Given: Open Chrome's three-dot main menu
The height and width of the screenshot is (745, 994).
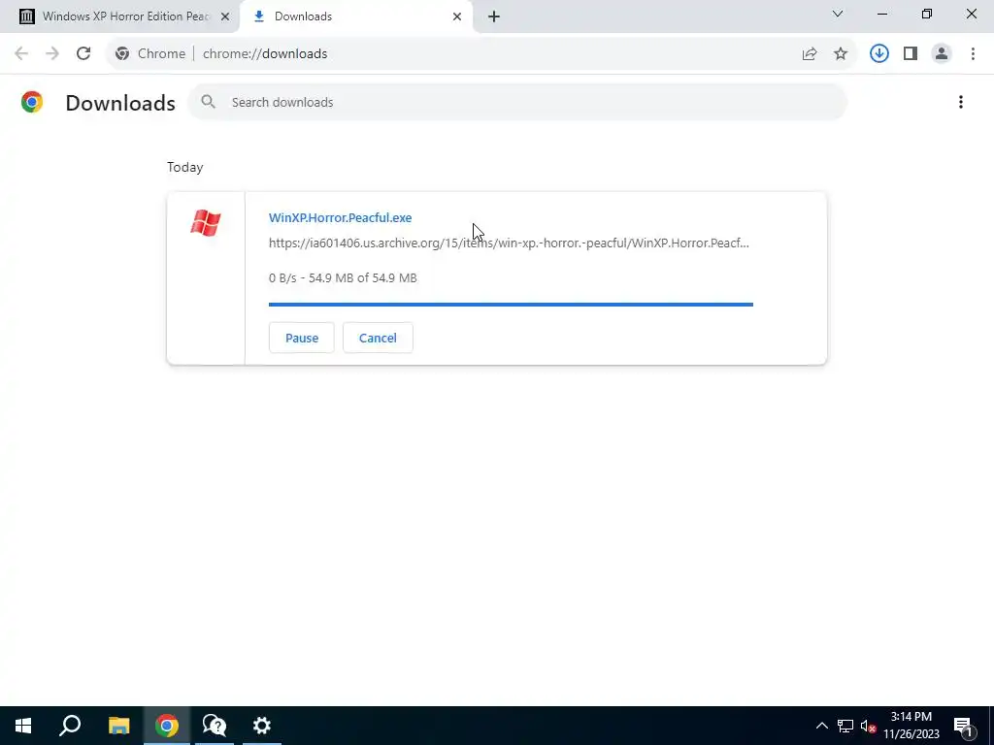Looking at the screenshot, I should [x=973, y=54].
